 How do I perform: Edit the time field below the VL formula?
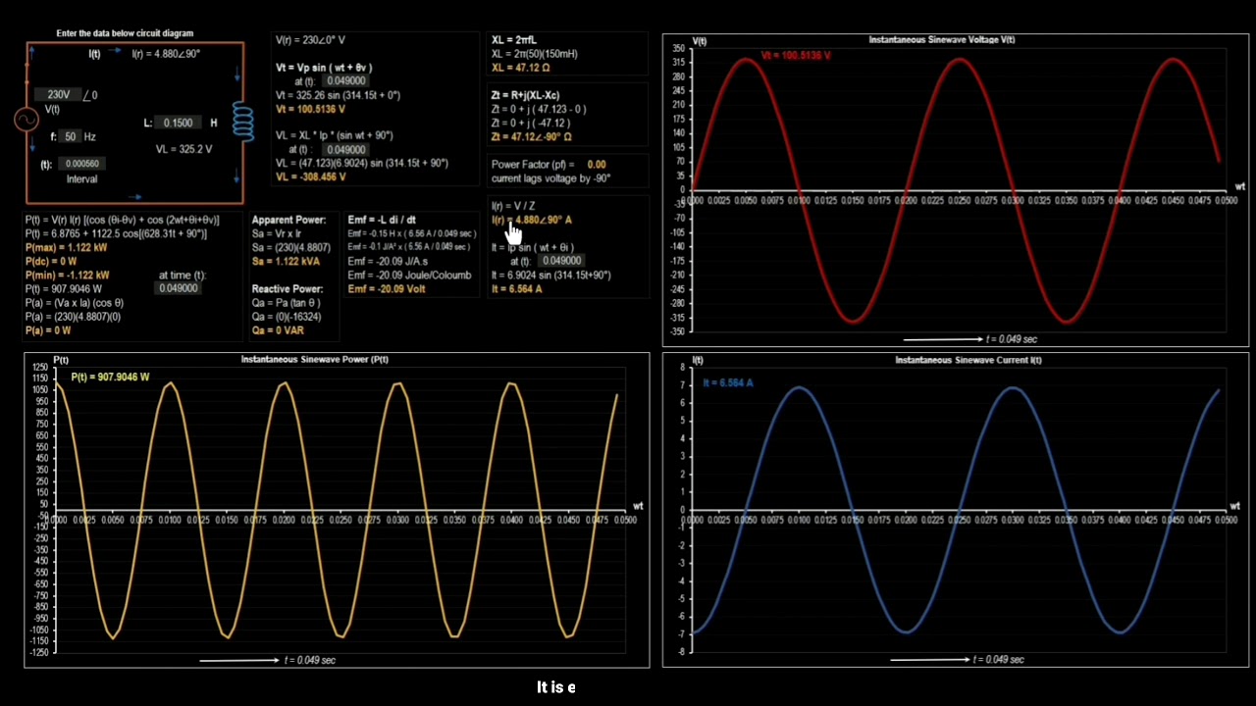345,150
